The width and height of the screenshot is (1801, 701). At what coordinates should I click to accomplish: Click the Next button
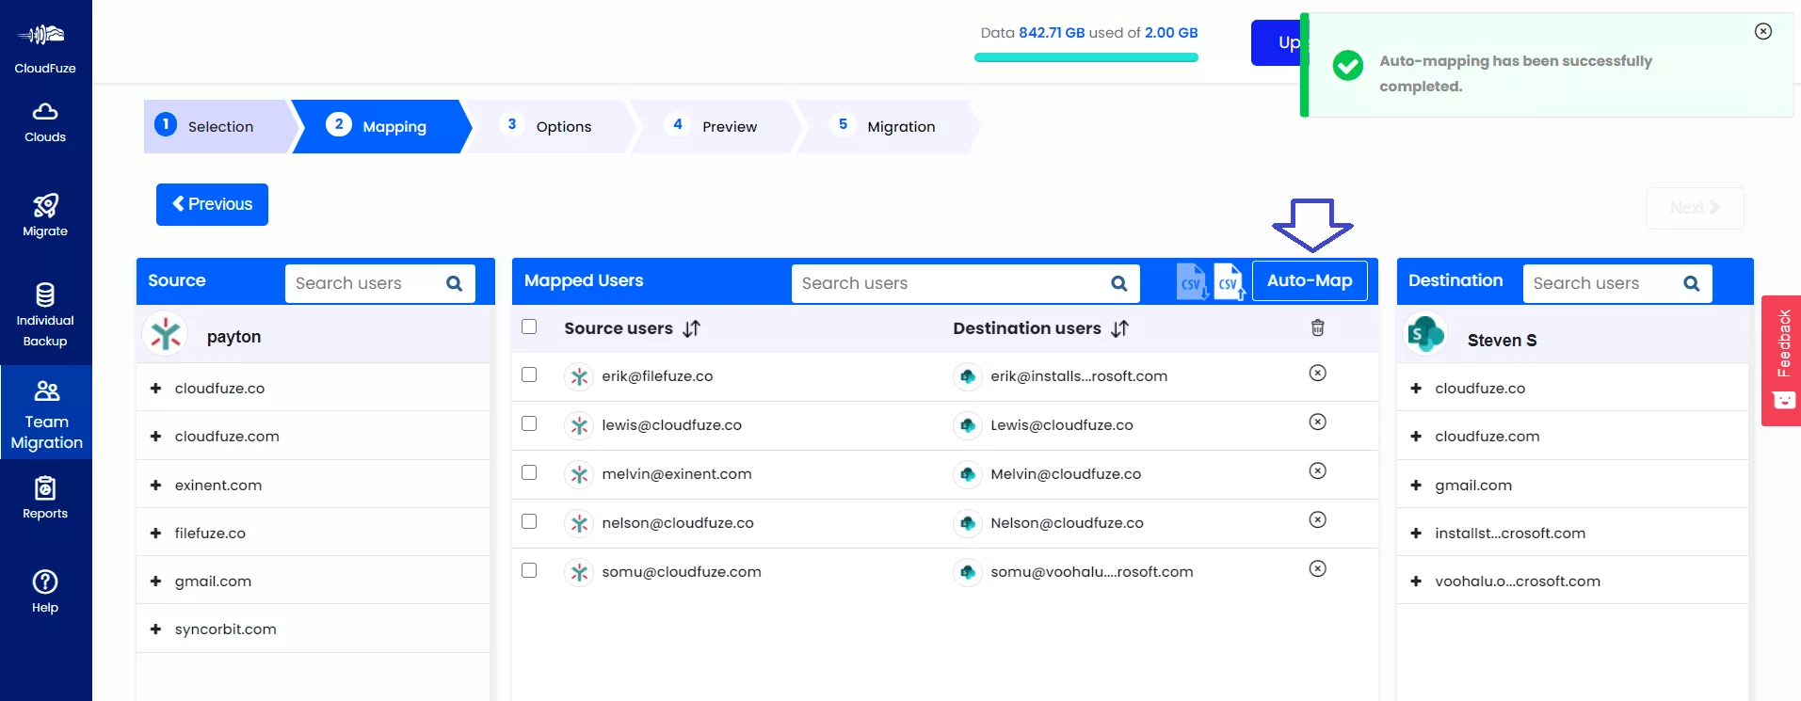point(1695,208)
